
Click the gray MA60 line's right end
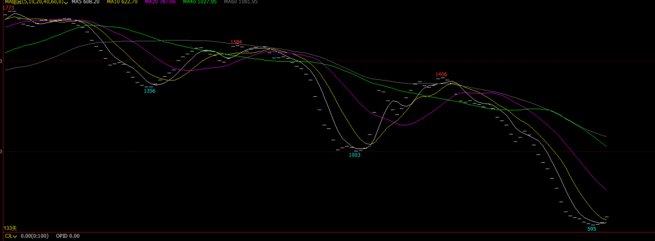606,136
